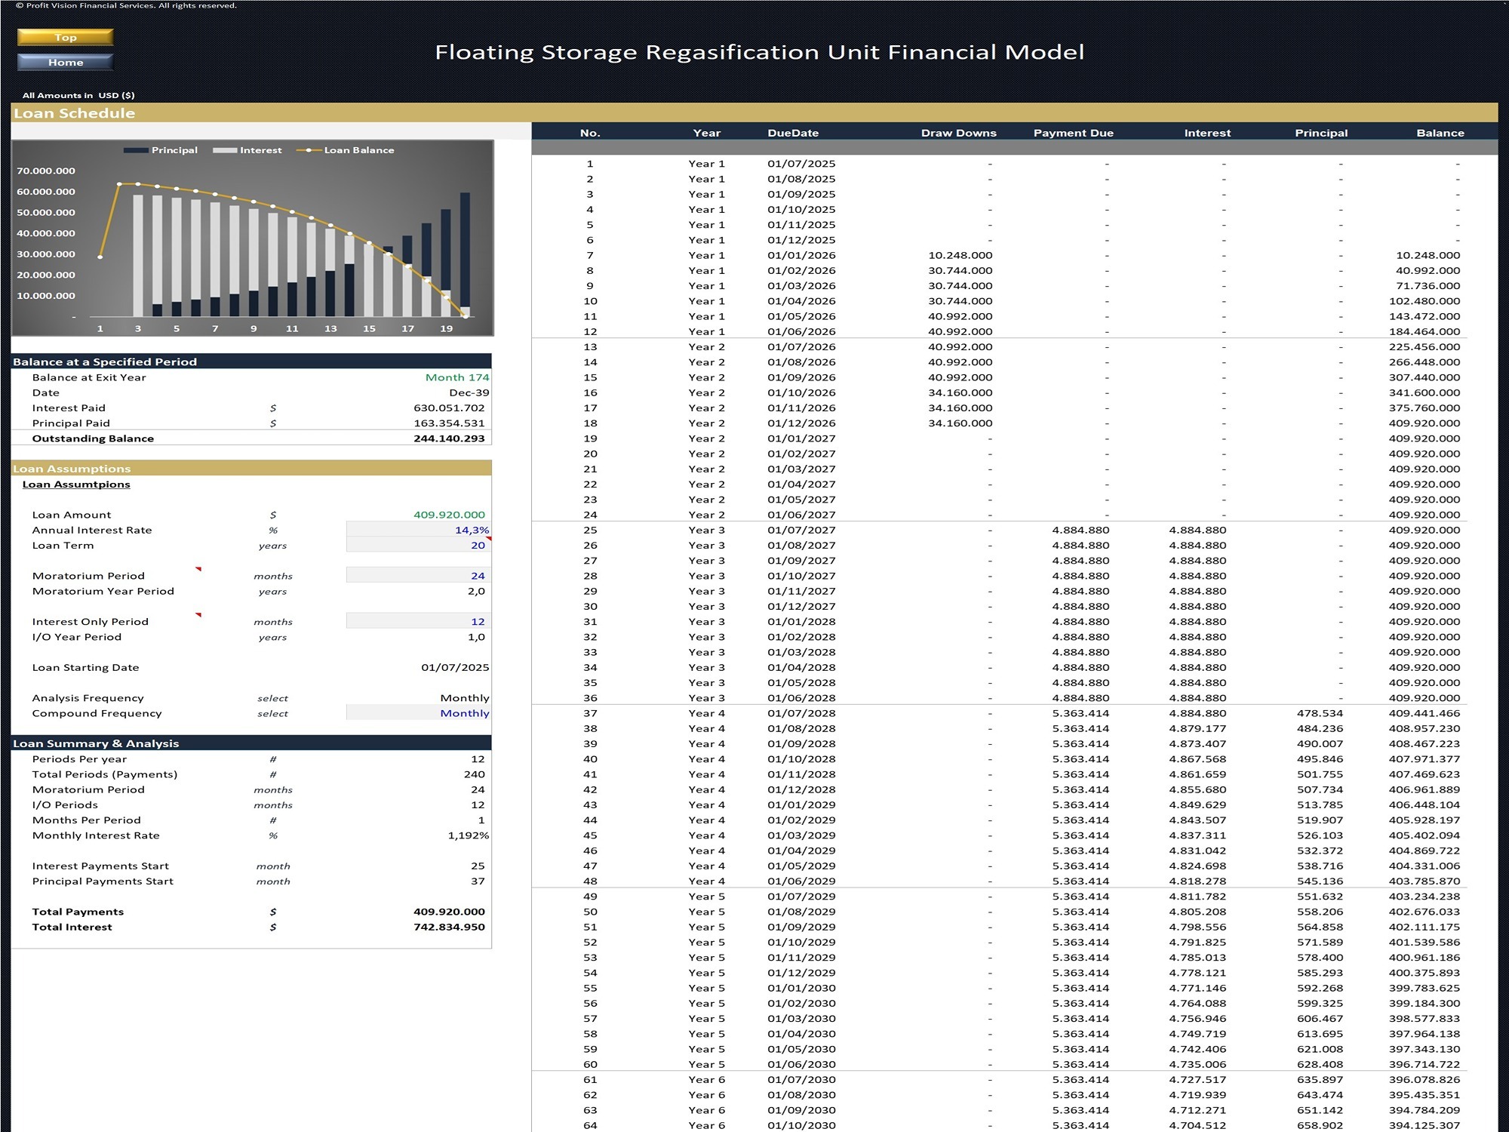Click principal 551.632 in row 49
The image size is (1509, 1132).
click(x=1320, y=896)
